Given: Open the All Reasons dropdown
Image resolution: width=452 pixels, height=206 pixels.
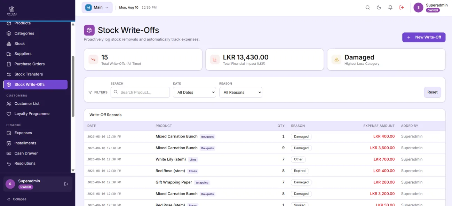Looking at the screenshot, I should tap(241, 92).
